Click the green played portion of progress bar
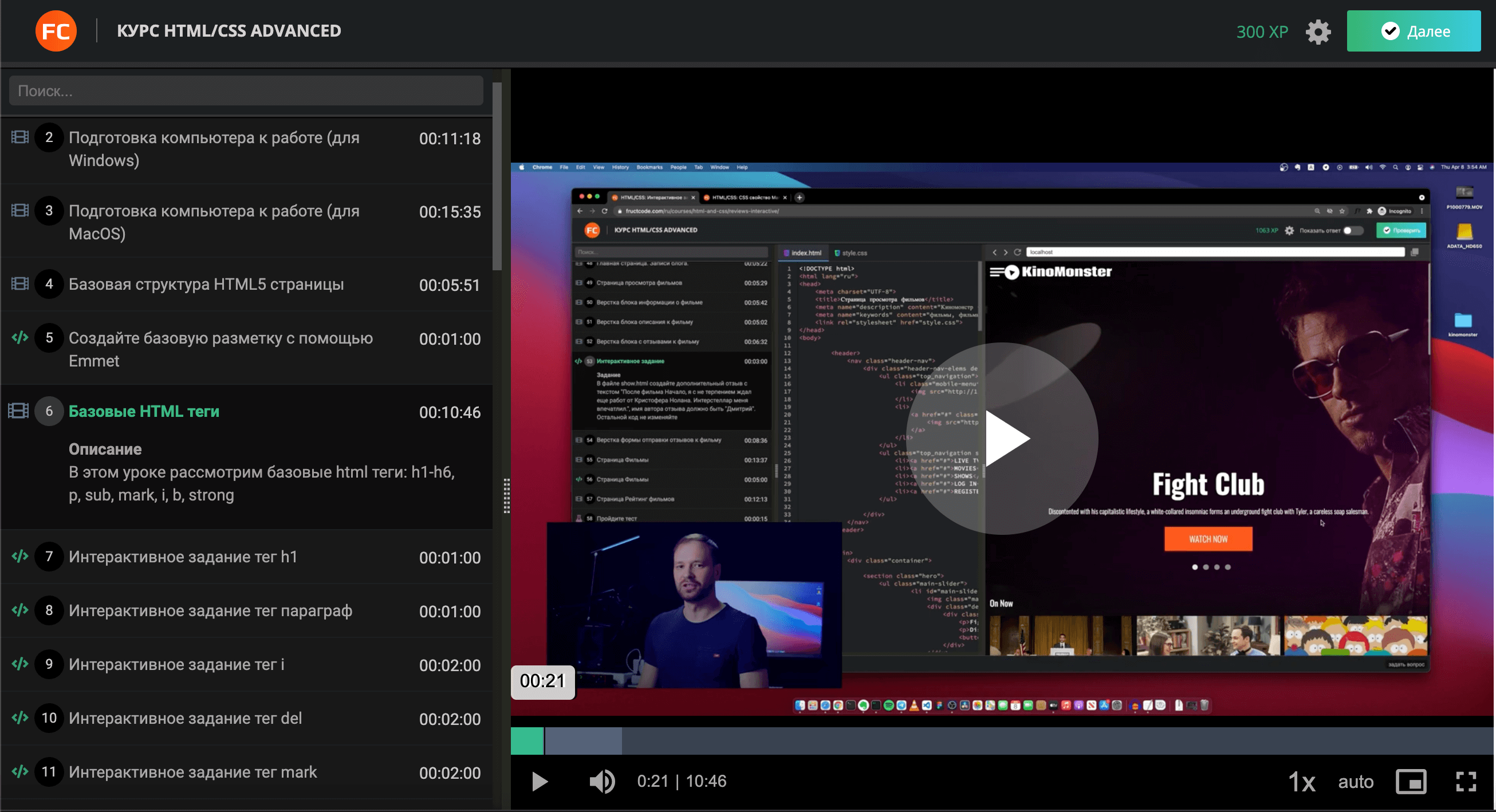Image resolution: width=1496 pixels, height=812 pixels. tap(527, 741)
